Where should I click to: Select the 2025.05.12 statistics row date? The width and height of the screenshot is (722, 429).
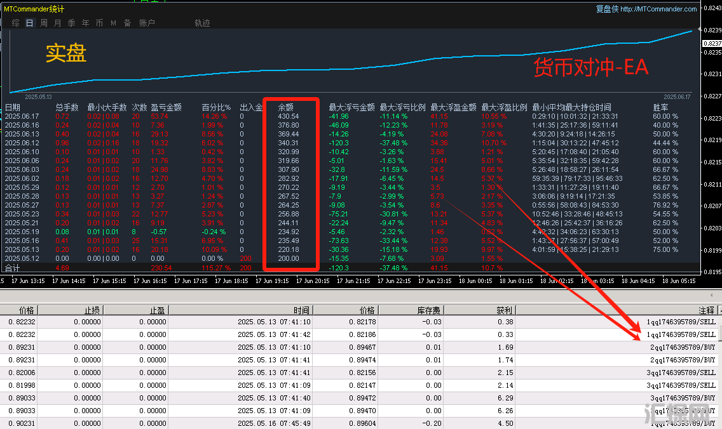coord(22,258)
